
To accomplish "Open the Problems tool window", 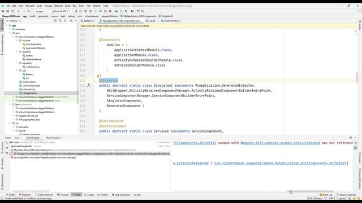I will point(25,195).
